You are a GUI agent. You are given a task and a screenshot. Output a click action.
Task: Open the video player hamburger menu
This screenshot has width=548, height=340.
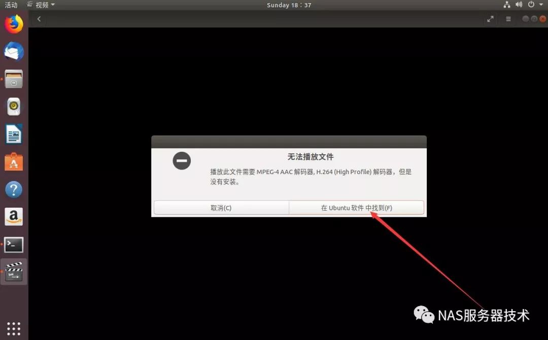coord(508,19)
